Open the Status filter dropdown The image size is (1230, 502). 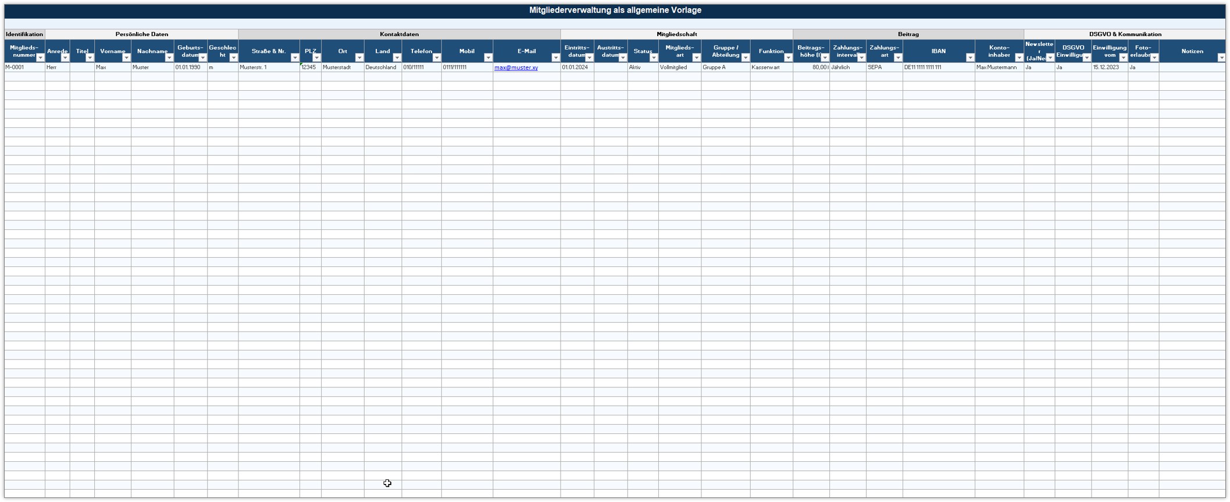(x=654, y=58)
